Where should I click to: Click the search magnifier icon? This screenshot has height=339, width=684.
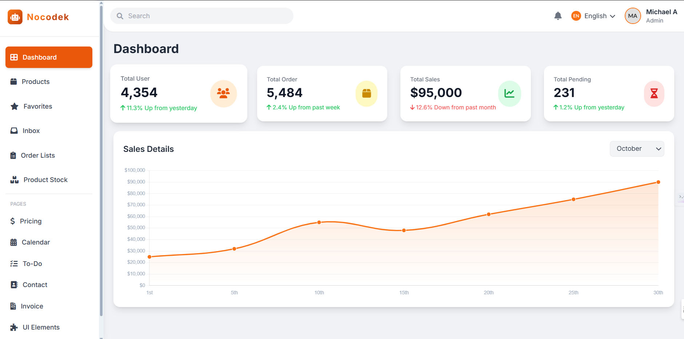[x=120, y=16]
